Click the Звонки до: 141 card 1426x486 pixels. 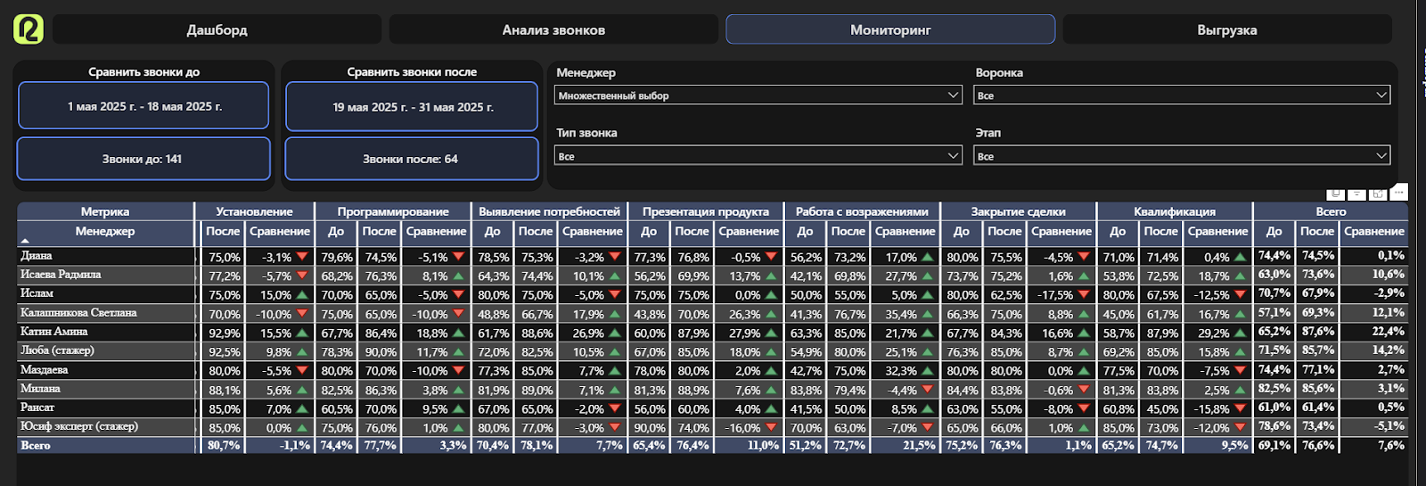click(x=143, y=159)
